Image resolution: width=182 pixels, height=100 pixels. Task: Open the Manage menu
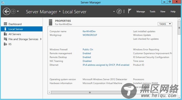click(x=141, y=11)
